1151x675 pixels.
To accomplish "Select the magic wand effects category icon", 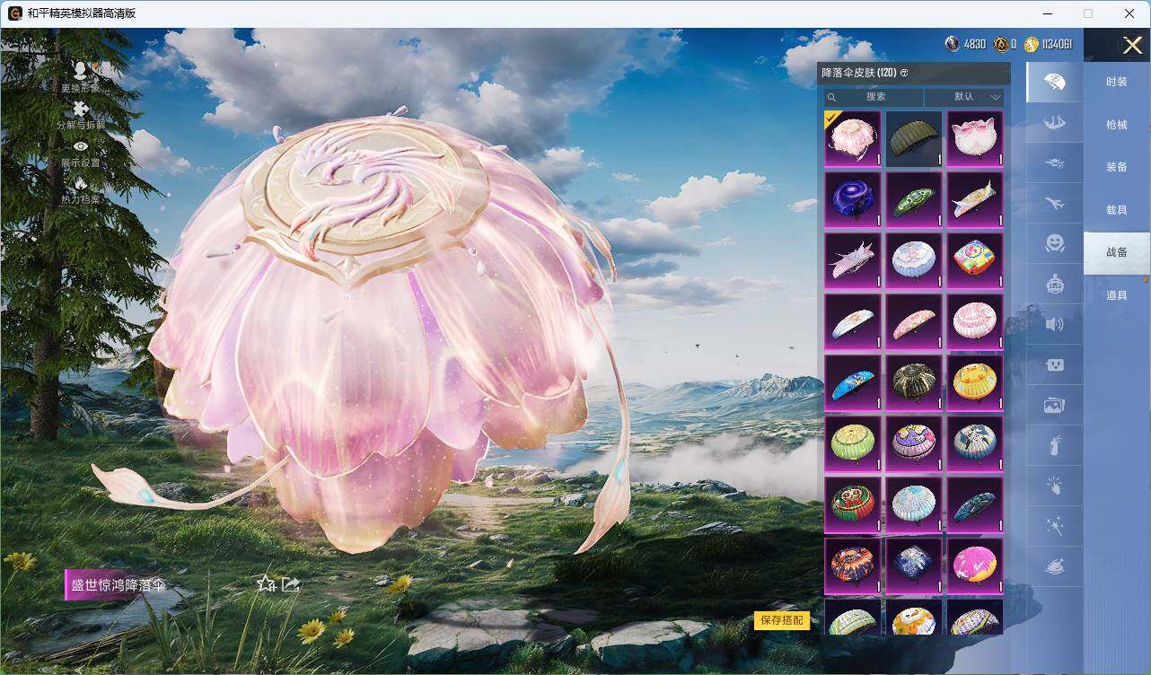I will (1054, 527).
